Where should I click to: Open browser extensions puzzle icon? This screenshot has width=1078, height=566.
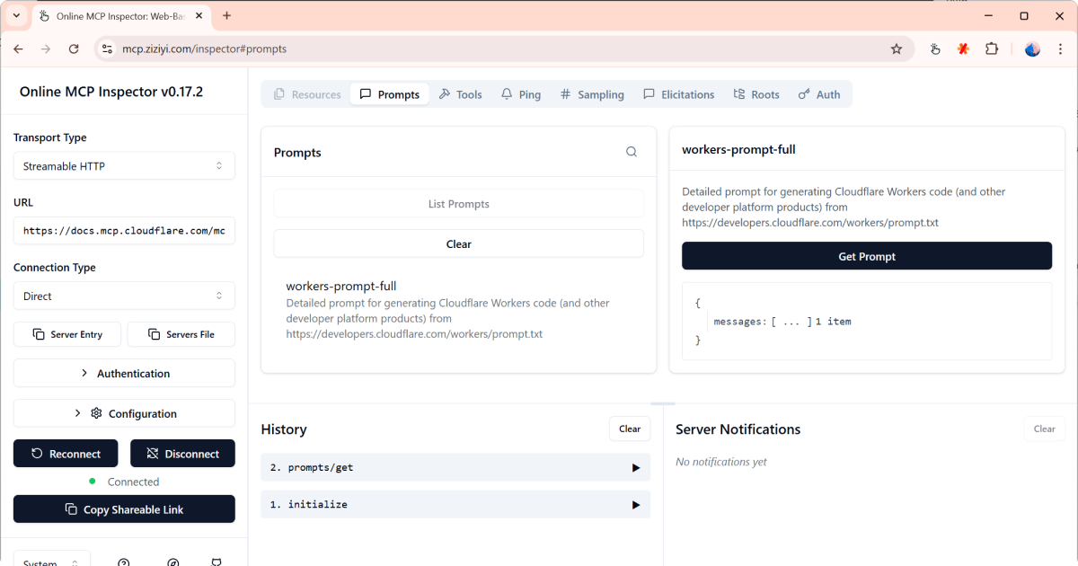992,49
